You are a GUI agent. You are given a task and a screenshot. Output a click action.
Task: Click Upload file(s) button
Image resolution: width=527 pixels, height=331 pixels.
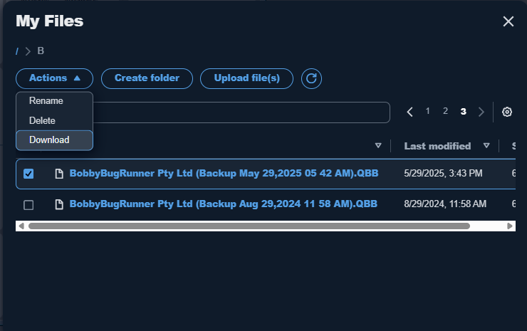click(246, 78)
